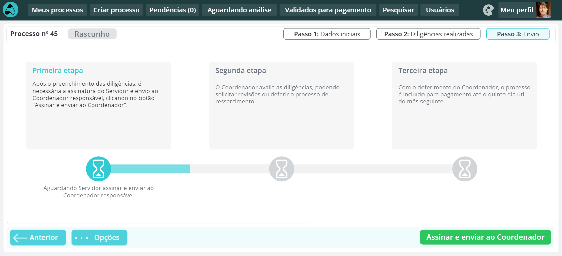This screenshot has width=562, height=256.
Task: Select the Primeira etapa heading
Action: click(58, 70)
